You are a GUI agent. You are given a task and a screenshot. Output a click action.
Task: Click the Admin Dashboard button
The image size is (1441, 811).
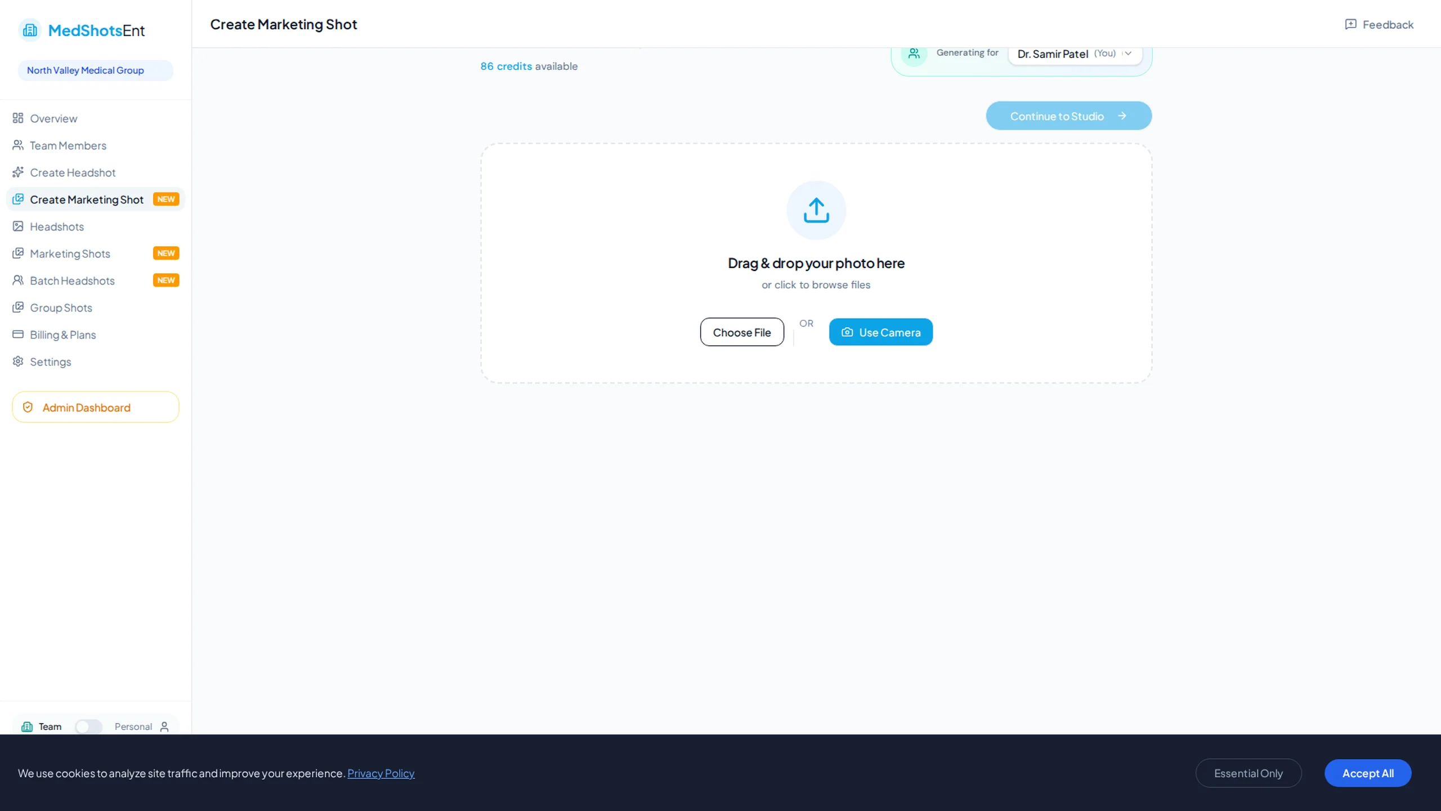click(x=95, y=407)
